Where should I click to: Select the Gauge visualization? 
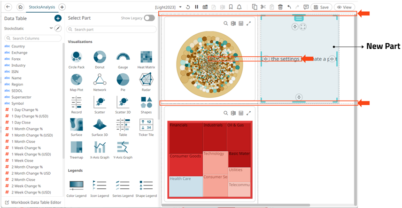(123, 60)
